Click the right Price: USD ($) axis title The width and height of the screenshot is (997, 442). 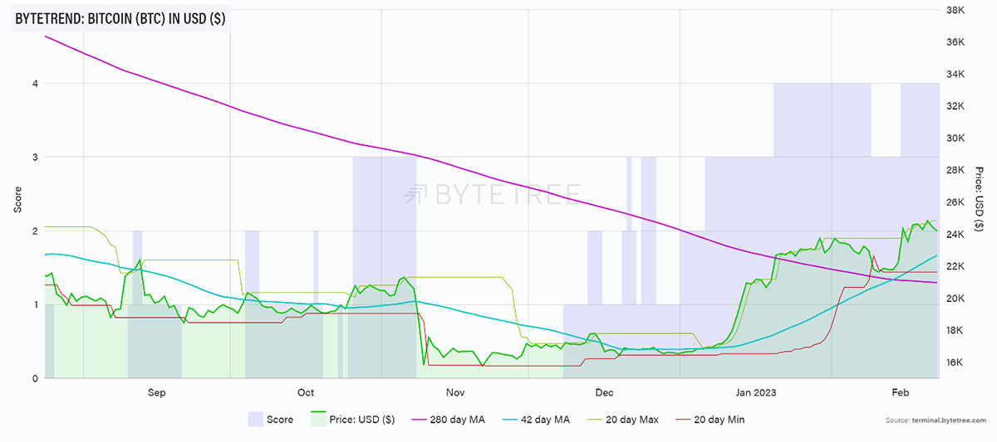(x=980, y=198)
